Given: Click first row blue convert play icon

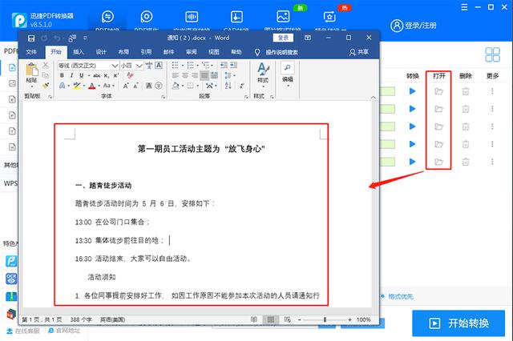Looking at the screenshot, I should coord(413,91).
